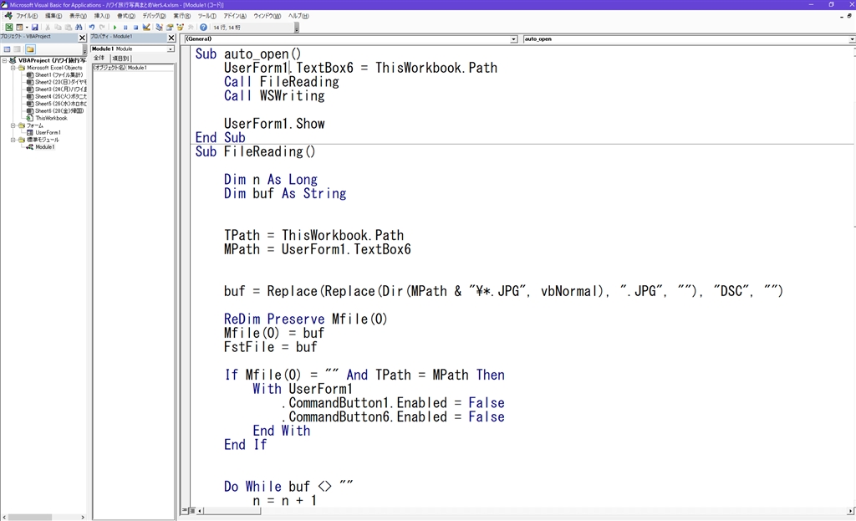856x521 pixels.
Task: Select Module1 in project tree
Action: coord(40,147)
